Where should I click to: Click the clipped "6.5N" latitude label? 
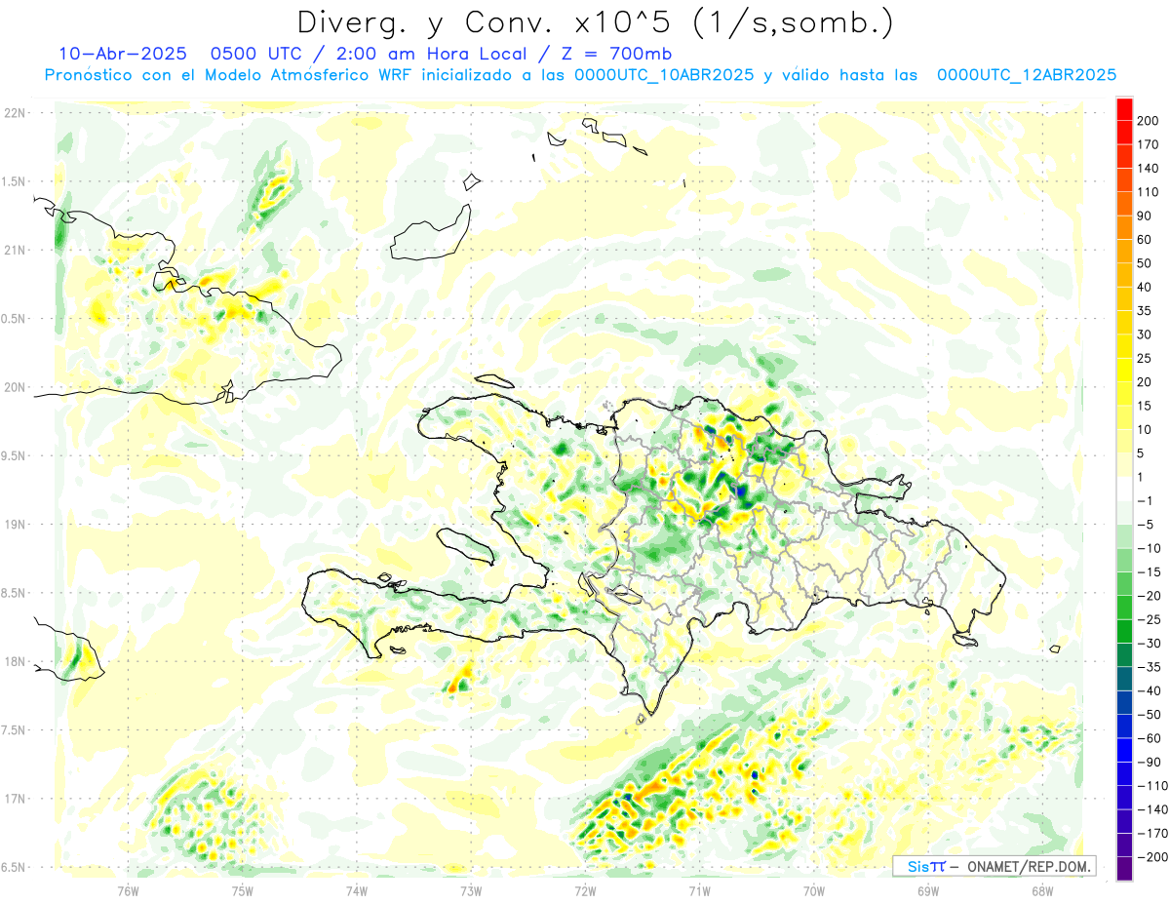pos(14,867)
